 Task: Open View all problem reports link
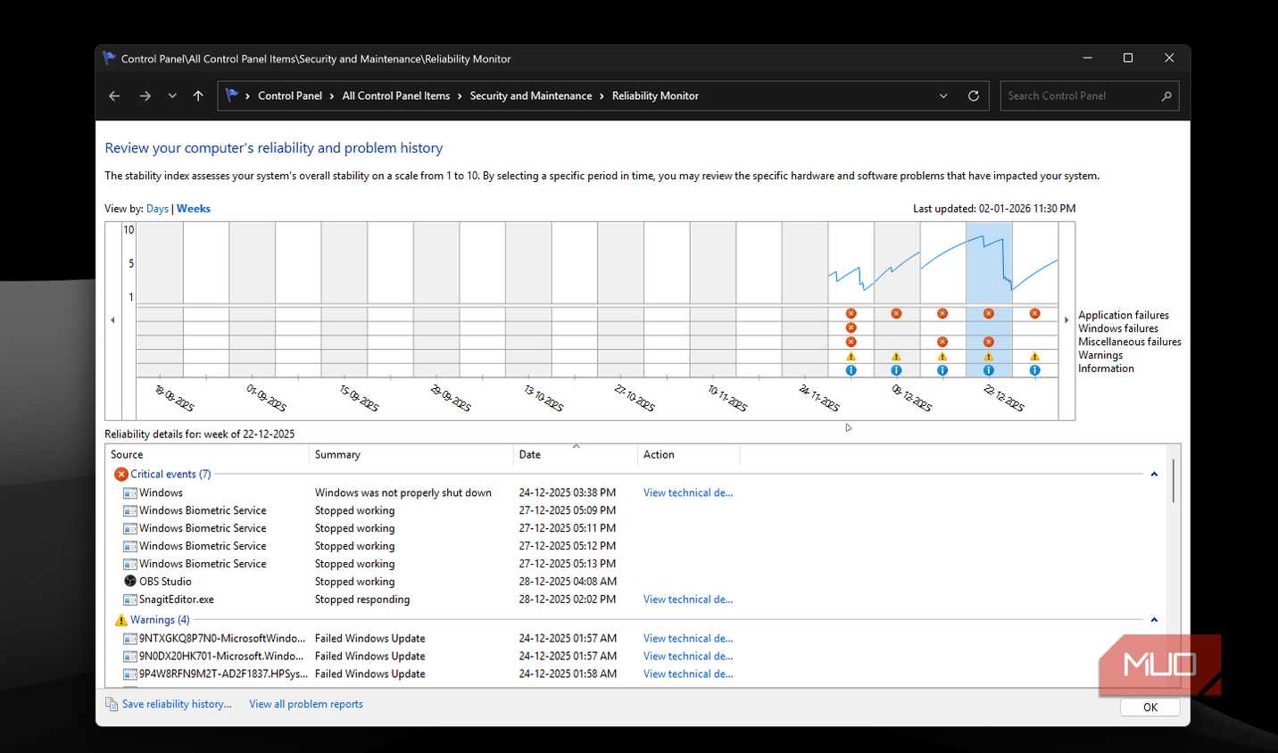[x=306, y=704]
